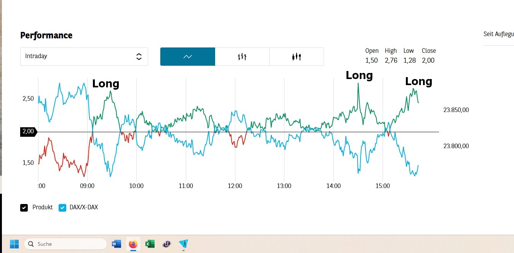Click the Long label above 14:30 peak
Image resolution: width=514 pixels, height=253 pixels.
[359, 76]
